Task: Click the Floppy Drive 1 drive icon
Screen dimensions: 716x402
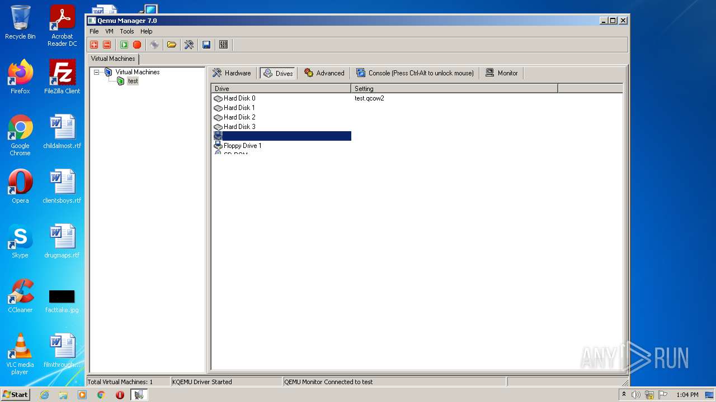Action: tap(218, 146)
